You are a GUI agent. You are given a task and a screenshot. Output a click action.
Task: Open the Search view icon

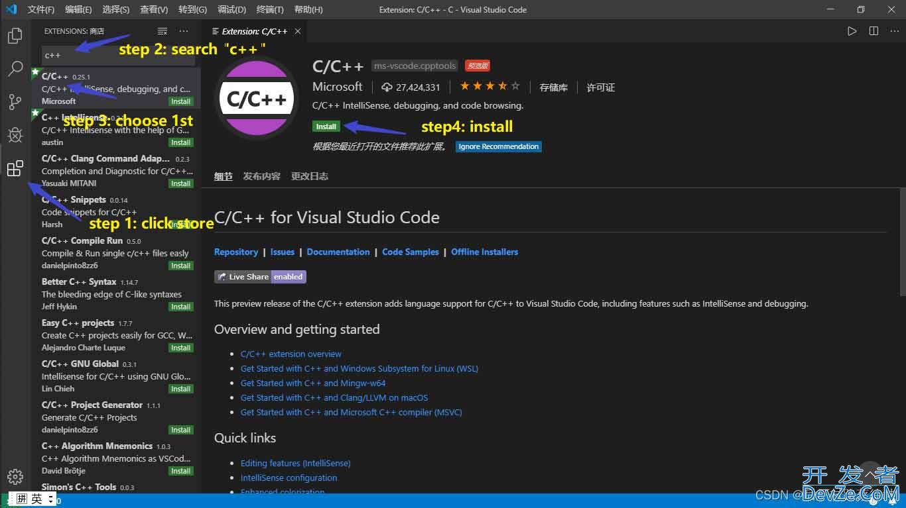point(15,68)
